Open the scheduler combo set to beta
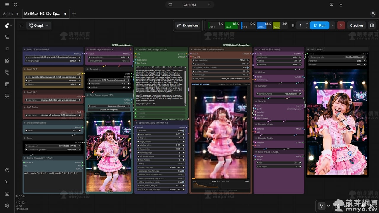The height and width of the screenshot is (213, 379). tap(279, 57)
